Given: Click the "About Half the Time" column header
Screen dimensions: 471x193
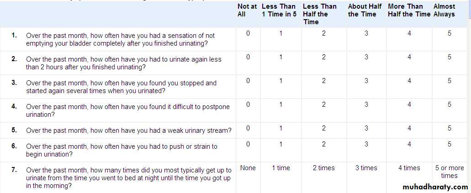Looking at the screenshot, I should point(365,10).
